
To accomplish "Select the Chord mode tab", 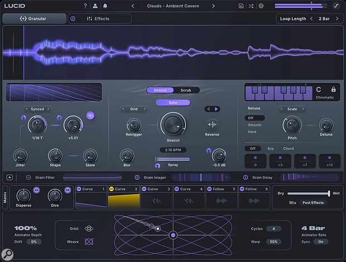I will [x=289, y=149].
